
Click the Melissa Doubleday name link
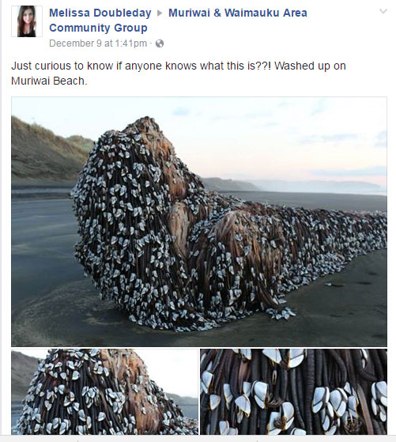pyautogui.click(x=100, y=13)
